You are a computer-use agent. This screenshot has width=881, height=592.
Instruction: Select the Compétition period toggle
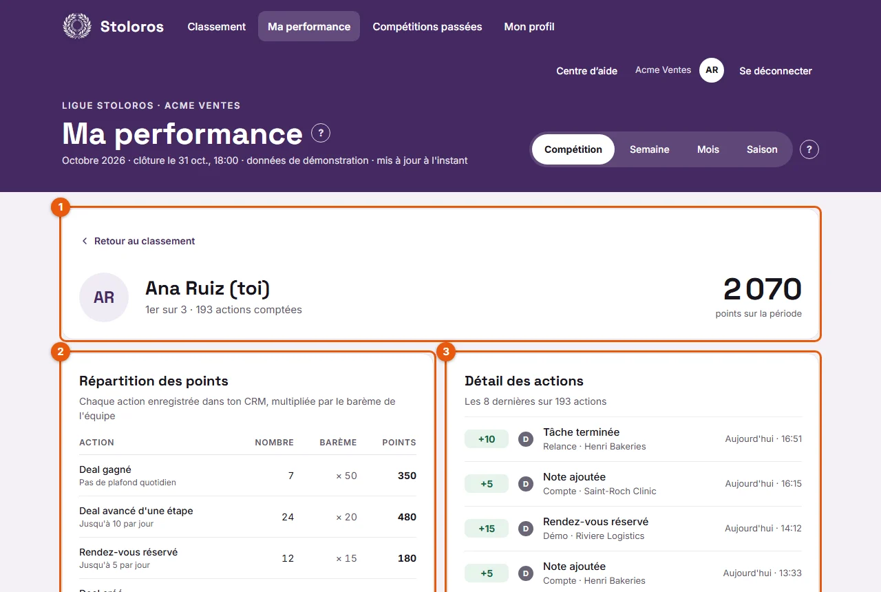[x=573, y=149]
